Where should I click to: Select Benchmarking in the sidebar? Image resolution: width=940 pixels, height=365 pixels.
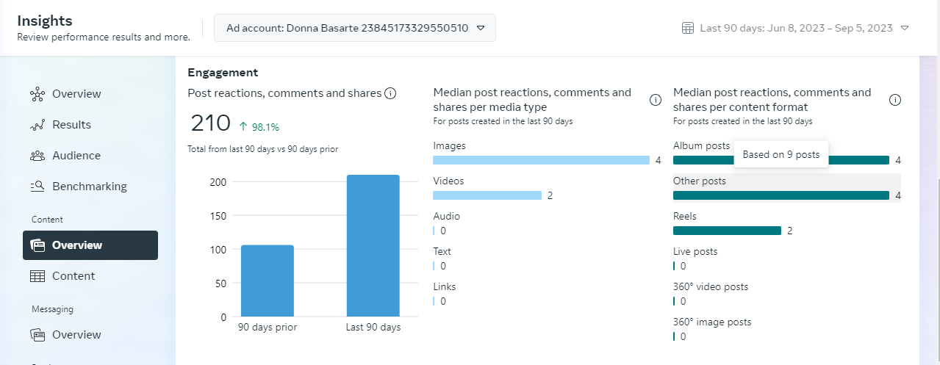click(89, 187)
